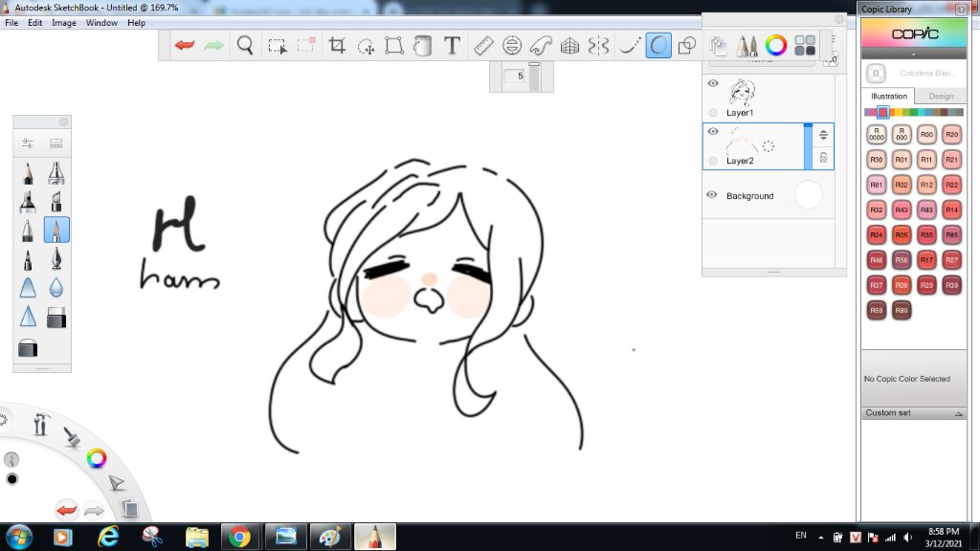Select the Layer1 thumbnail

[743, 93]
